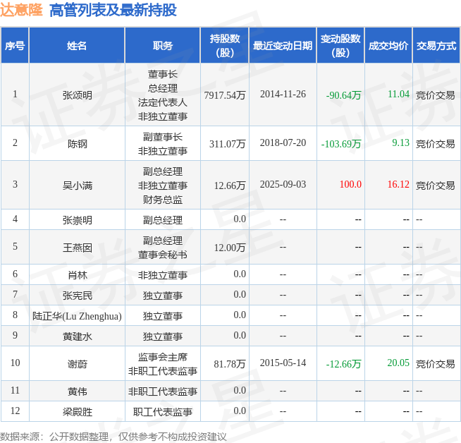
Task: Click the date 2014-11-26
Action: tap(283, 94)
